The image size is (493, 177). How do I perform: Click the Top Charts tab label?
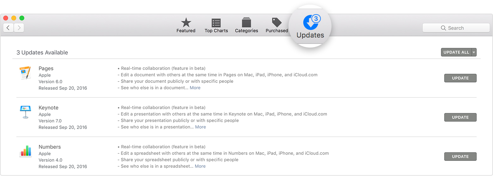pyautogui.click(x=216, y=31)
